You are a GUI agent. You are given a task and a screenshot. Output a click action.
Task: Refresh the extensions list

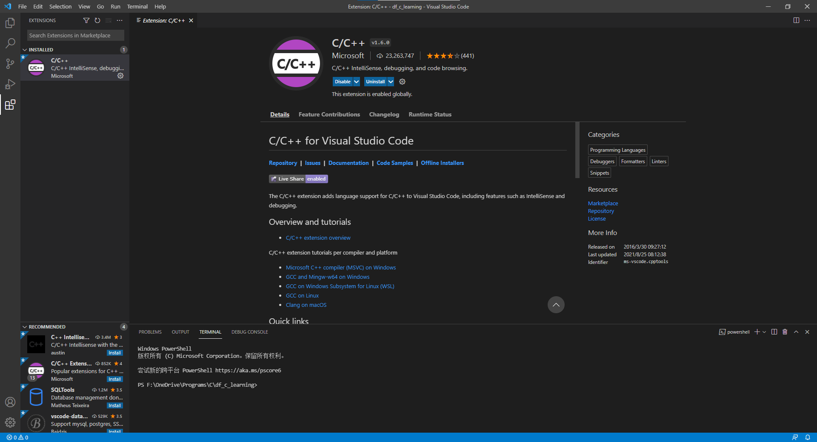pos(97,20)
